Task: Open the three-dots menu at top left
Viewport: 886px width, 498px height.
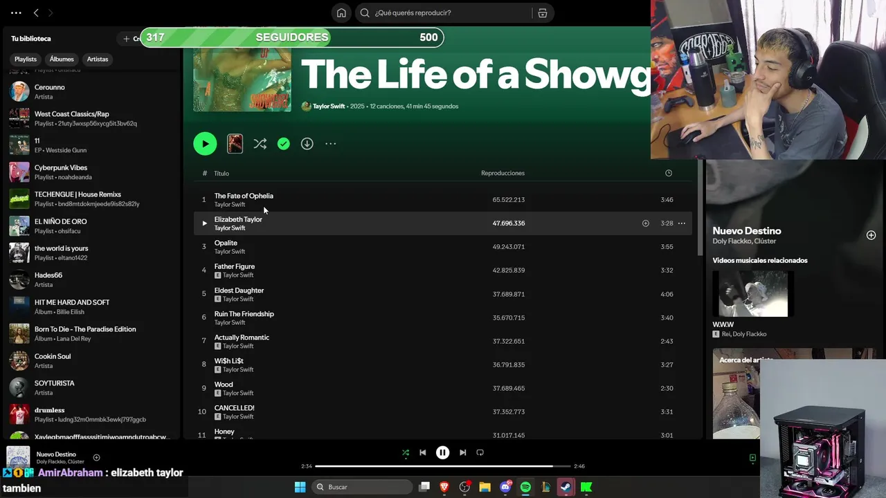Action: coord(17,12)
